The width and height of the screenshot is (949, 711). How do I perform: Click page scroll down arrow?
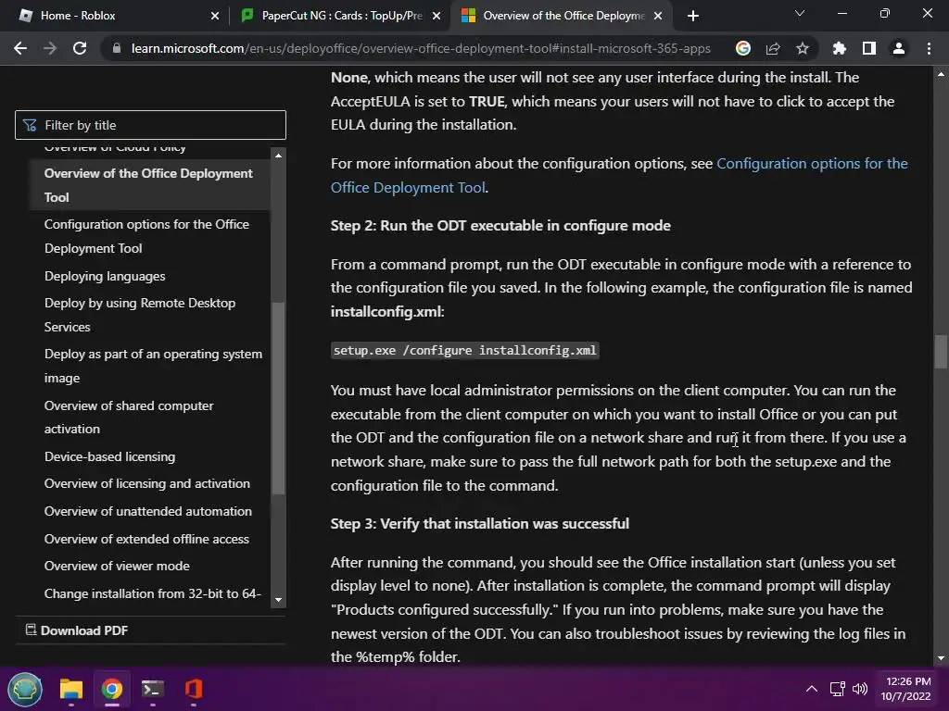[x=941, y=658]
